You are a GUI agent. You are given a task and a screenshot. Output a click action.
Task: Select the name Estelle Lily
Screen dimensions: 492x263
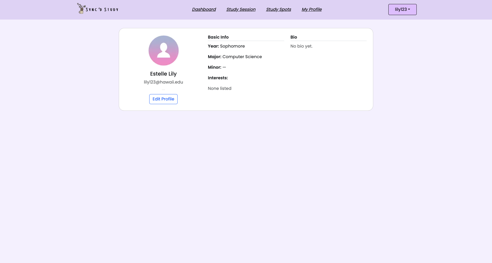pos(163,74)
